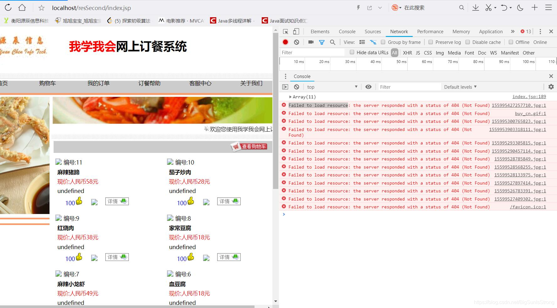Activate DevTools inspect element picker
This screenshot has height=308, width=557.
point(286,31)
